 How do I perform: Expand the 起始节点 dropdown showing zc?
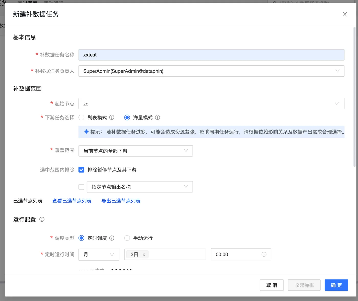[211, 104]
